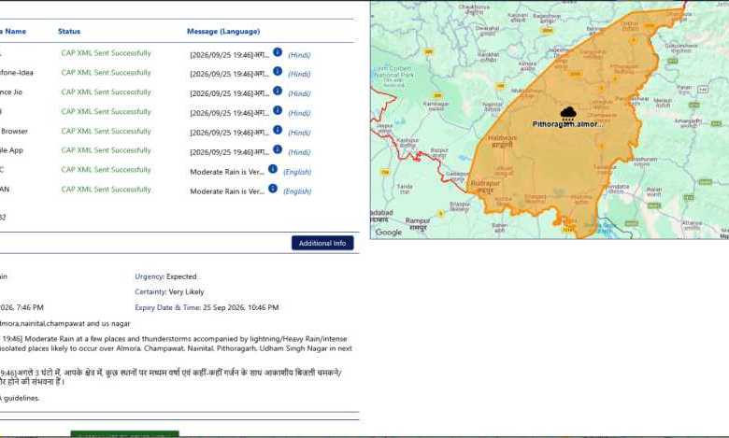
Task: Click the Hindi link in Browser row
Action: point(299,133)
